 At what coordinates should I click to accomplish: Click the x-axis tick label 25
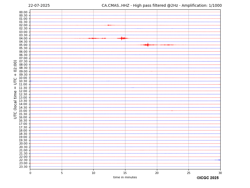click(x=189, y=173)
